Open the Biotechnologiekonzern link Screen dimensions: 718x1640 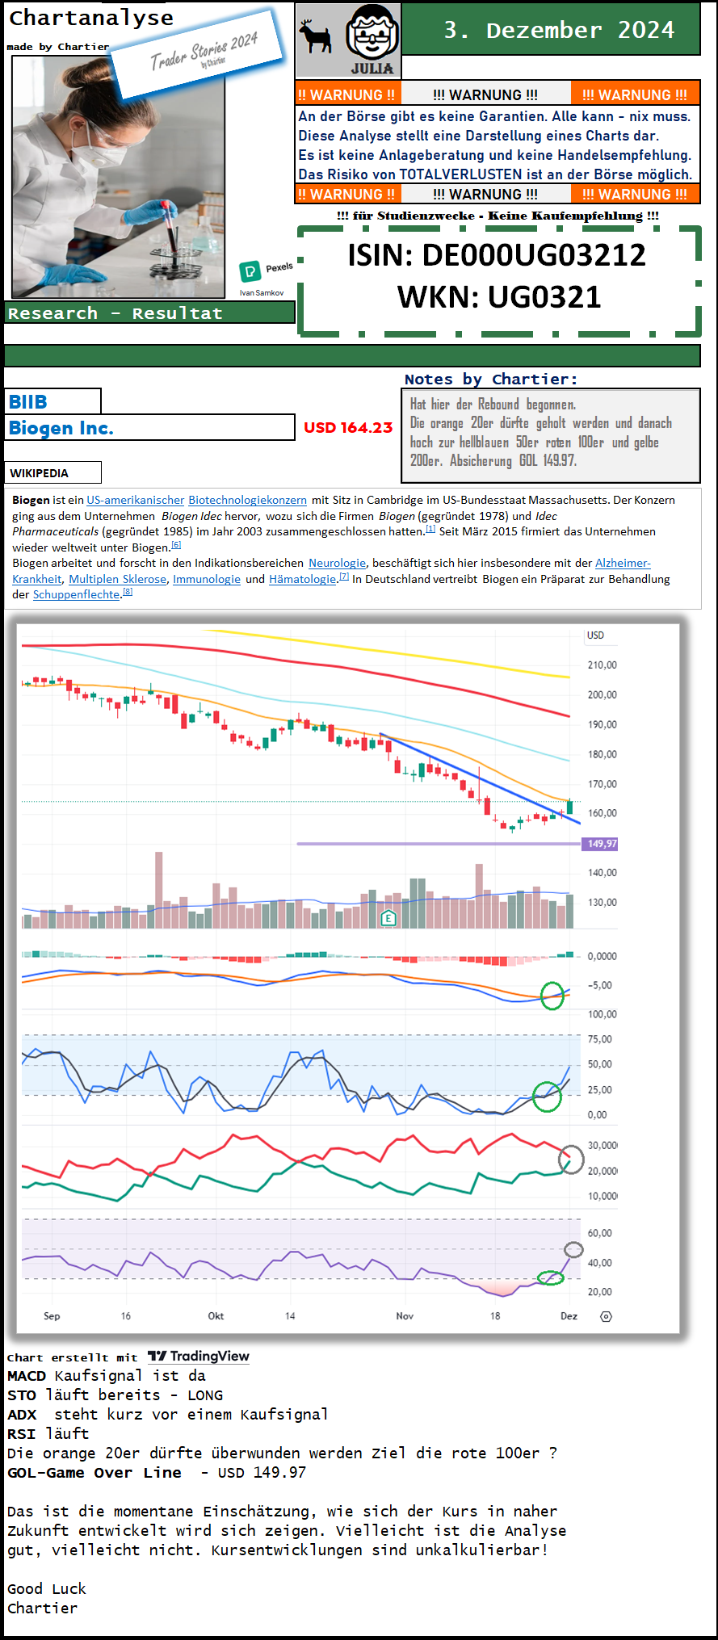pos(247,500)
